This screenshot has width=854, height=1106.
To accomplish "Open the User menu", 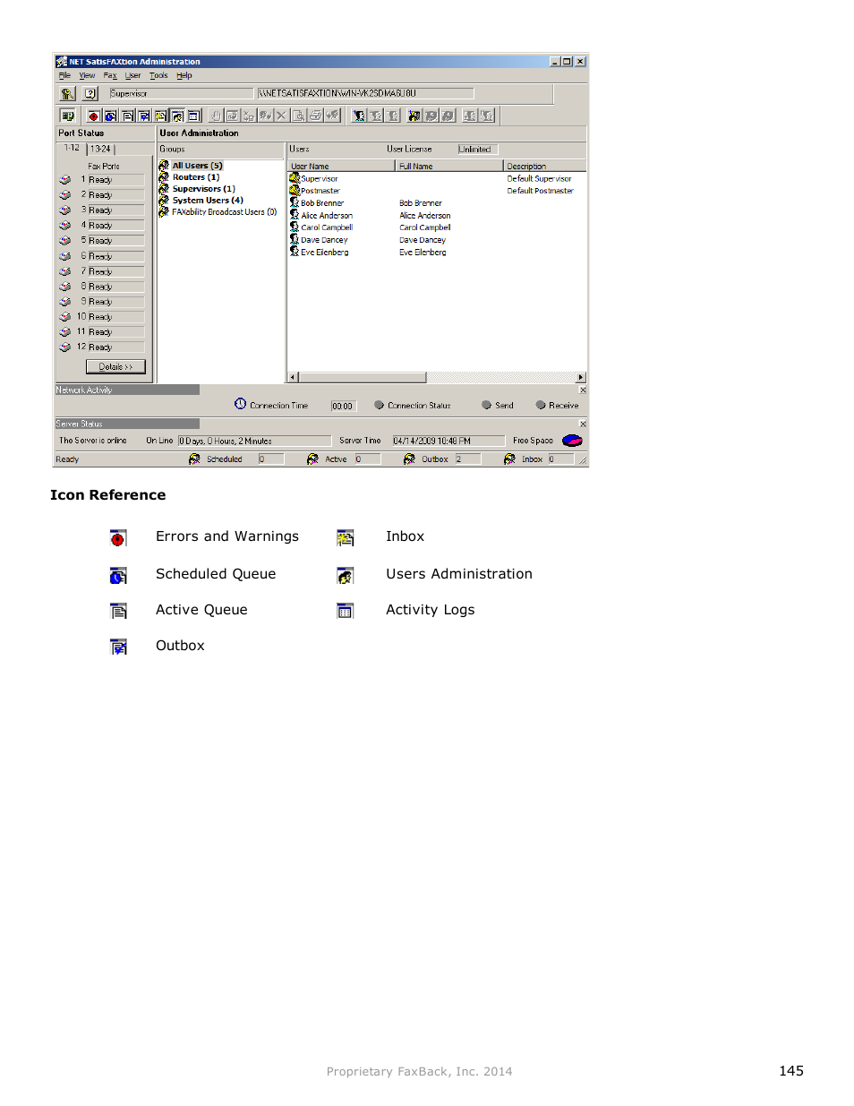I will 133,76.
